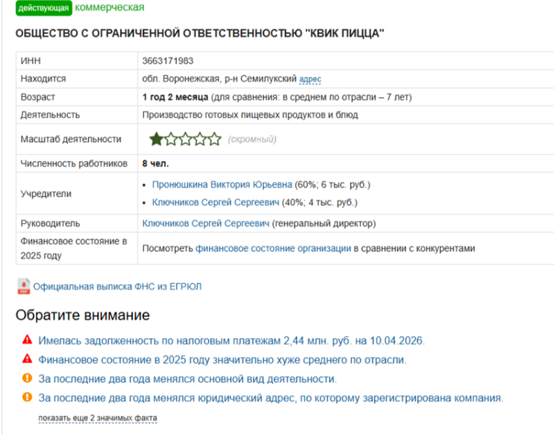Open notice about changed legal address
The width and height of the screenshot is (554, 435).
[x=271, y=398]
